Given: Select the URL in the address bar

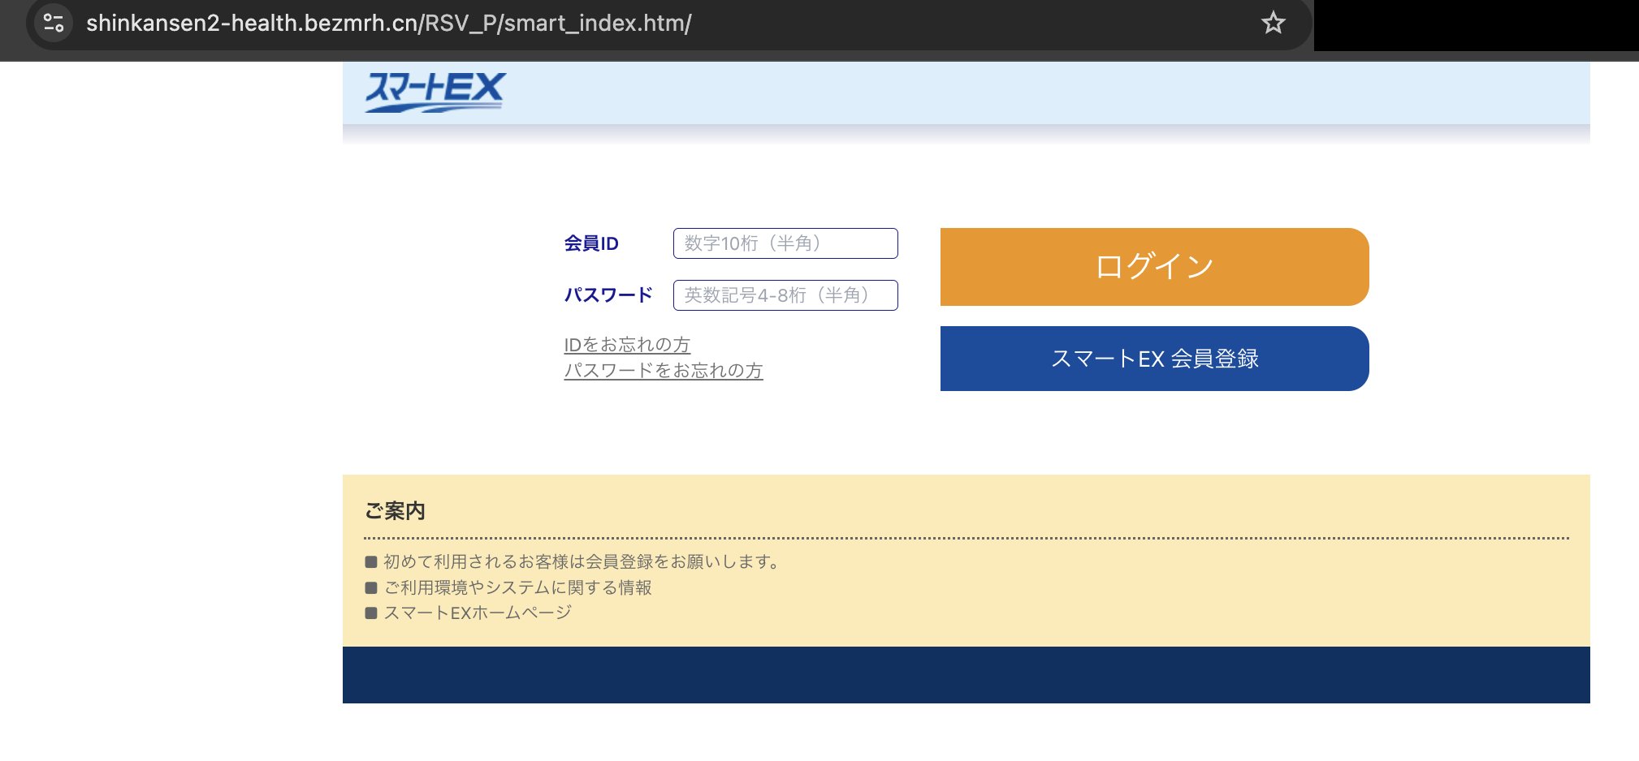Looking at the screenshot, I should coord(389,24).
